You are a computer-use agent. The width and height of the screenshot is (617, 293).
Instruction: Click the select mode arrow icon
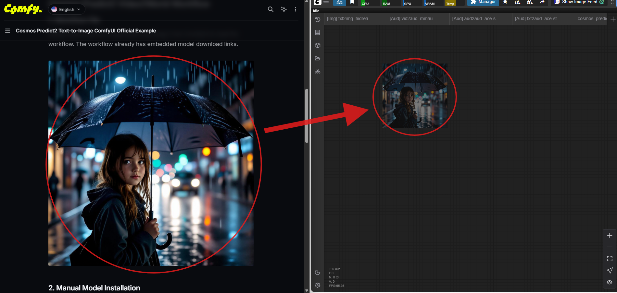(610, 270)
